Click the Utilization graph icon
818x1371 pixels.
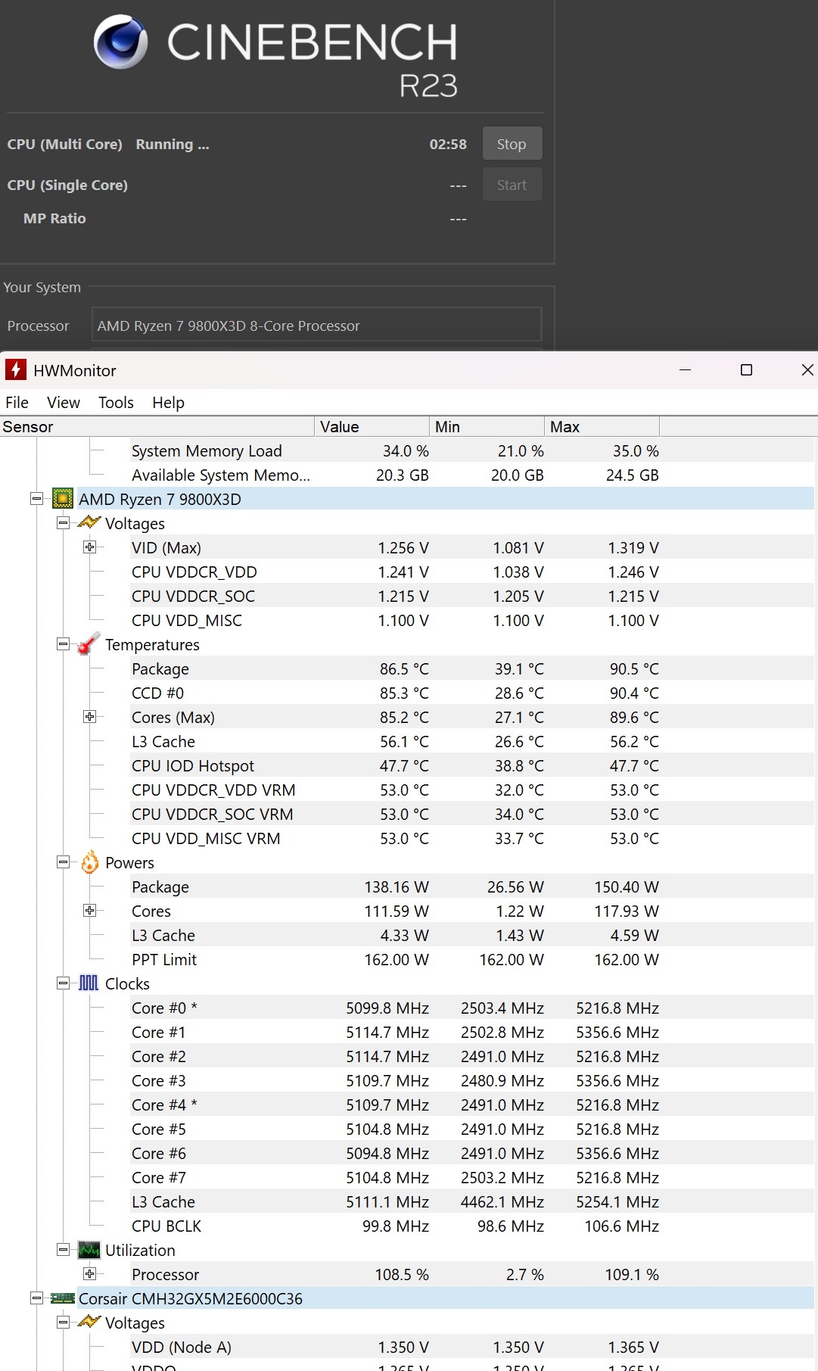89,1250
